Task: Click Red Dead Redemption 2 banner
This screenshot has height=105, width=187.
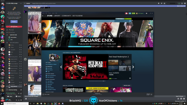Action: click(85, 67)
